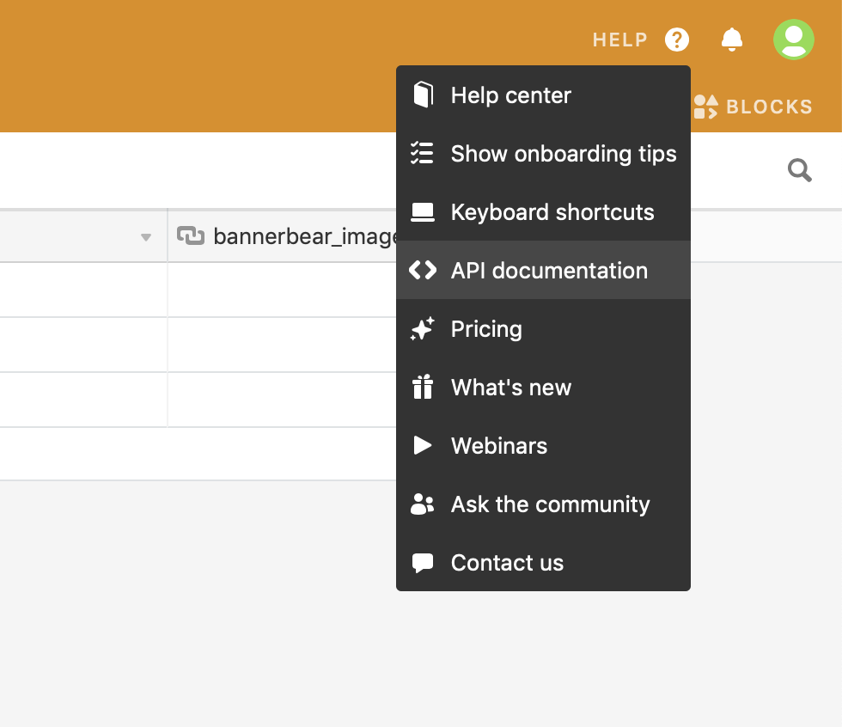Open the notifications bell
842x727 pixels.
(x=732, y=40)
